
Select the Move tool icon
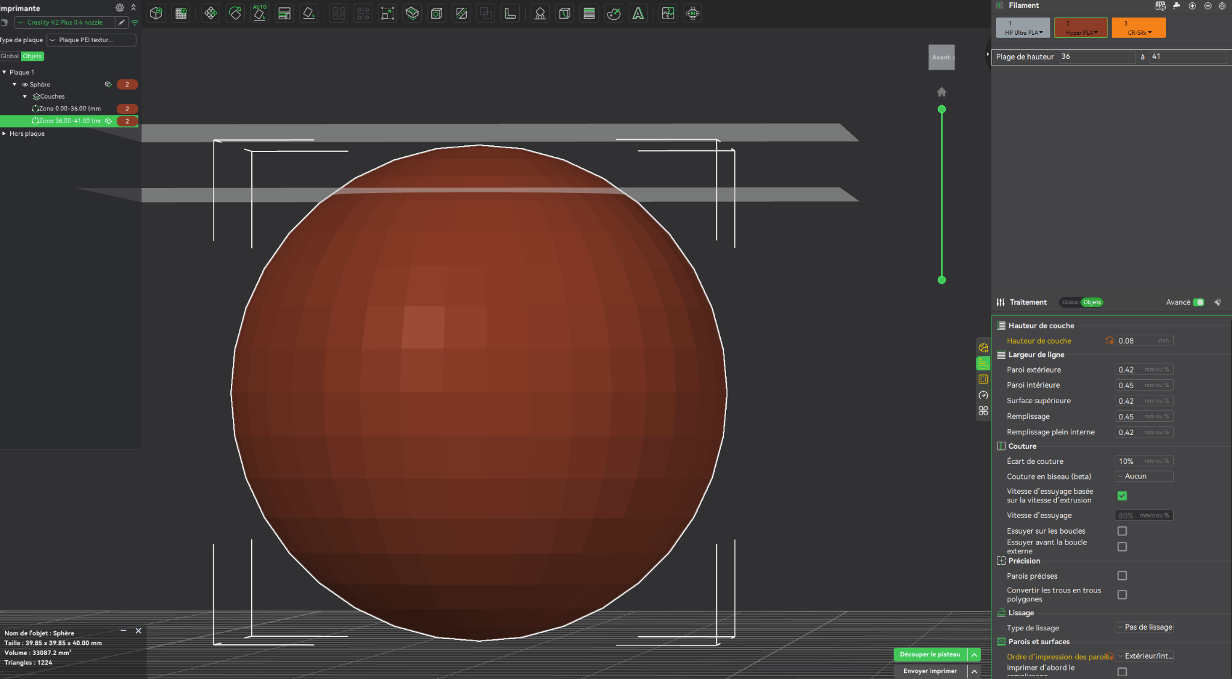211,13
